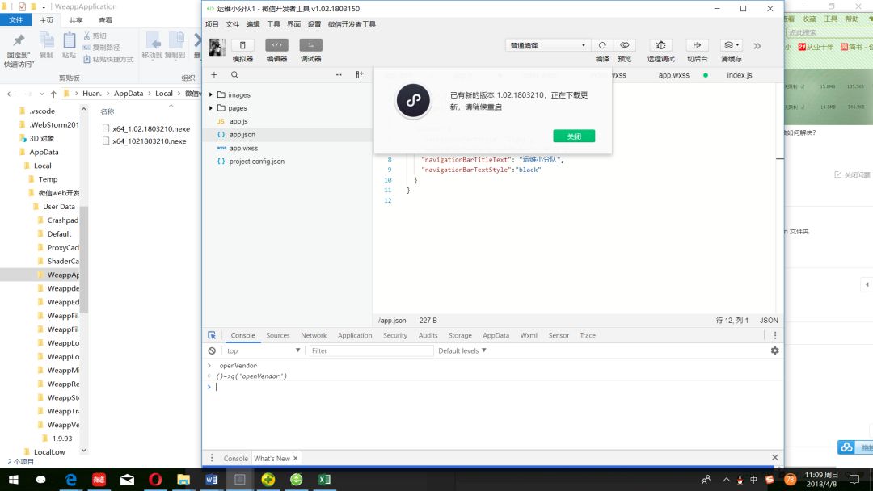Open preview with the eye icon
The width and height of the screenshot is (873, 491).
pos(625,45)
